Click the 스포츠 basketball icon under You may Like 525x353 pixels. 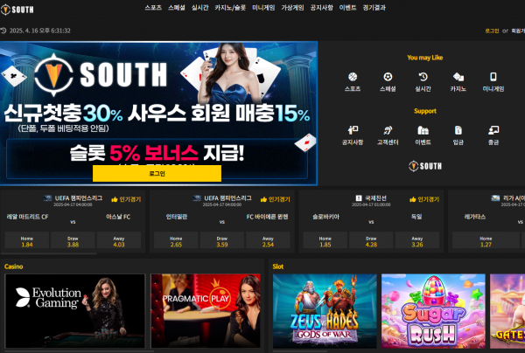click(353, 78)
